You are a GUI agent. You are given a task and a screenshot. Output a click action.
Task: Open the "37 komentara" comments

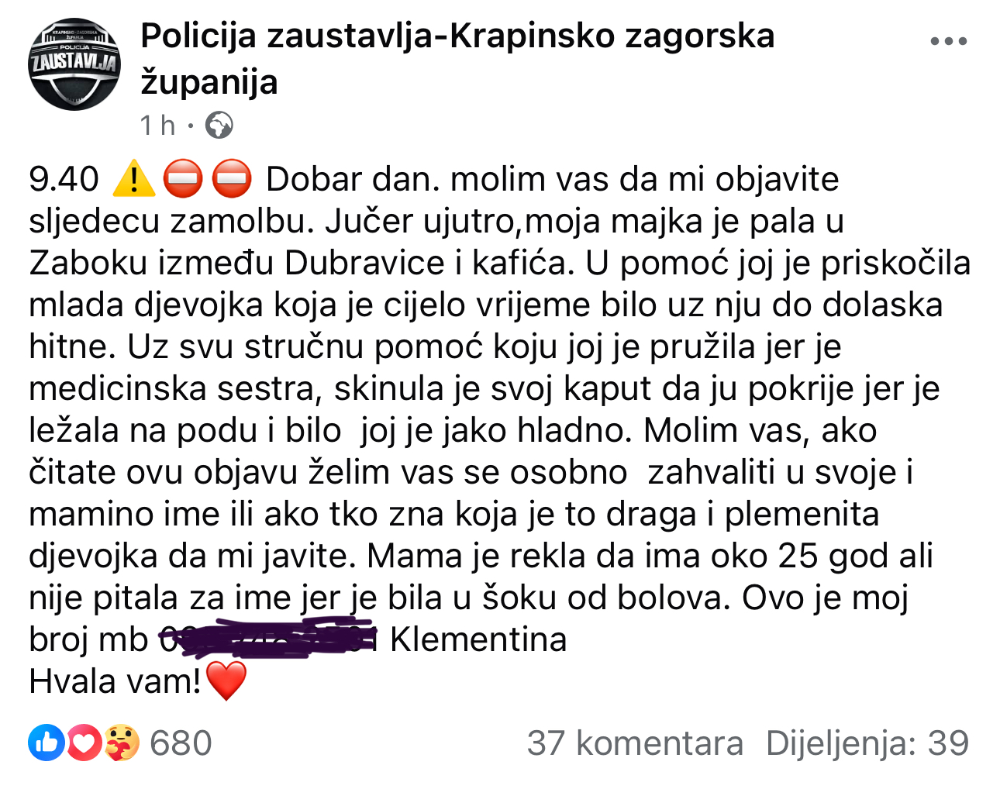click(635, 743)
